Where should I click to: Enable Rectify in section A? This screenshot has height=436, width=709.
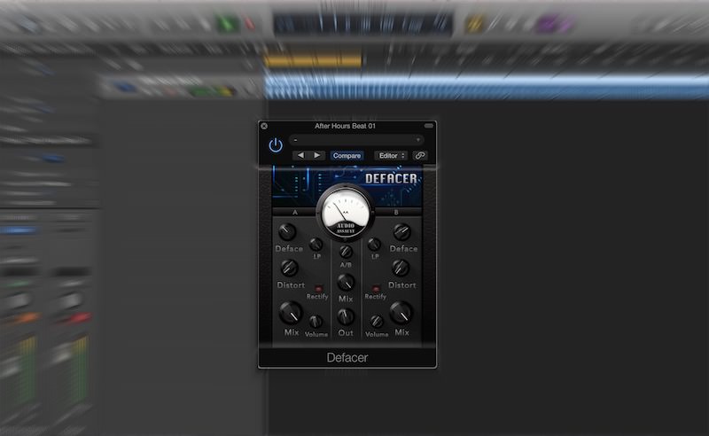click(x=319, y=288)
